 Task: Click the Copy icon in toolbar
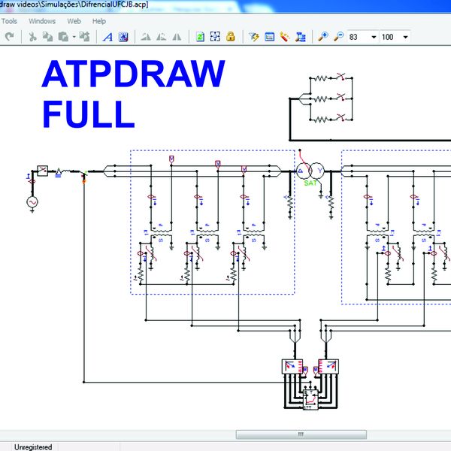click(x=47, y=37)
